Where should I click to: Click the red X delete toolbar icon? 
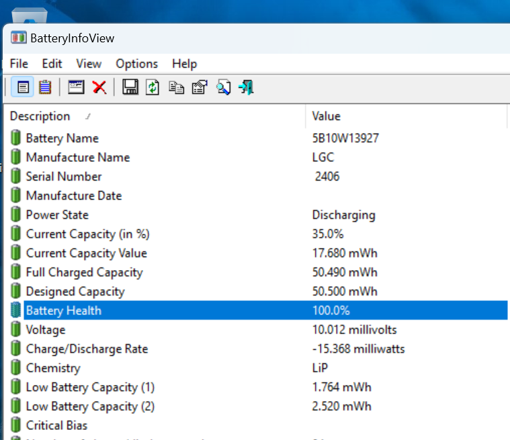pyautogui.click(x=99, y=87)
